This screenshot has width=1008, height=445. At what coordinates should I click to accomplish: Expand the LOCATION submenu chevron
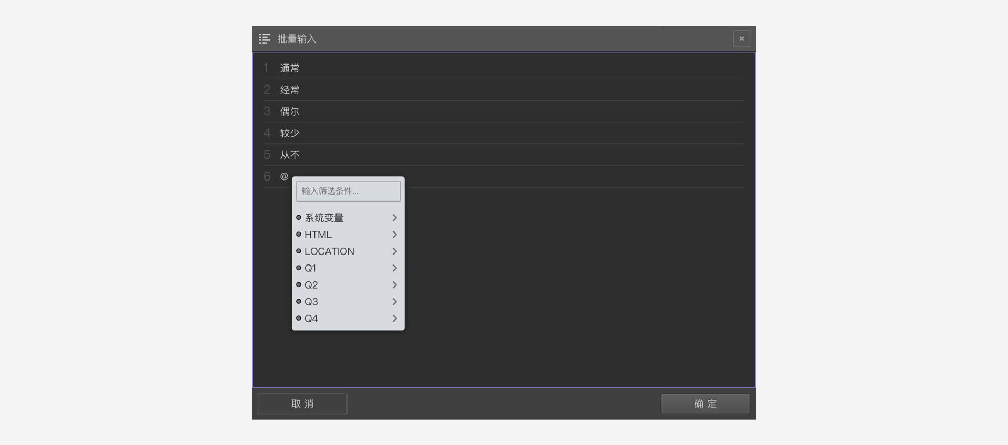395,251
